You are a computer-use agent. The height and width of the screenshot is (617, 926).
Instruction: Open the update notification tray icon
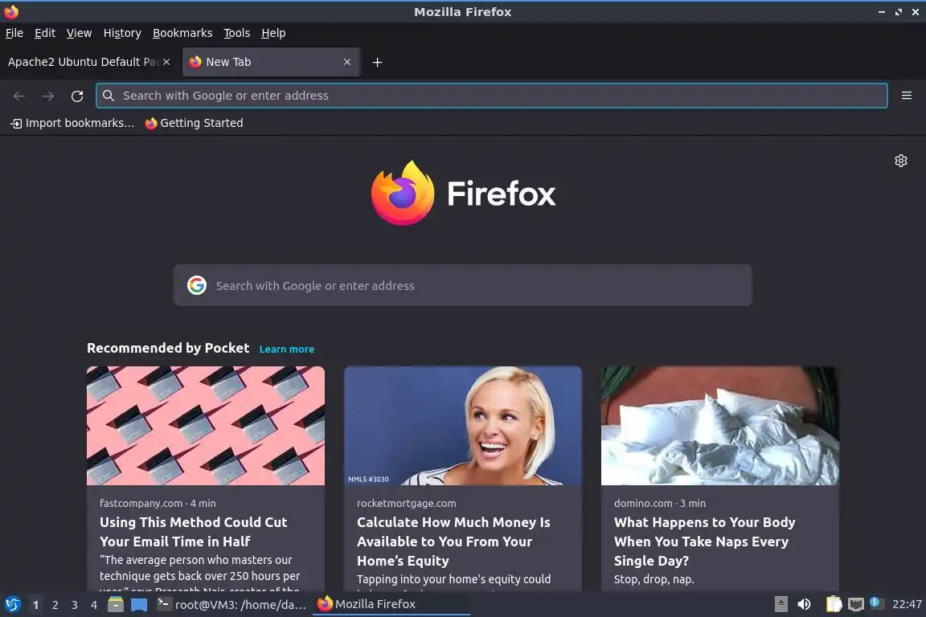click(877, 603)
